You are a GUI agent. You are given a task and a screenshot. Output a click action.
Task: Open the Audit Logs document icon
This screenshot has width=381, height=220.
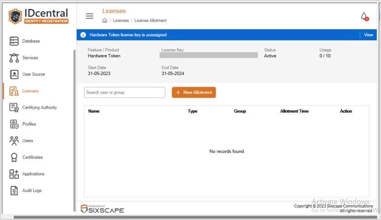(14, 190)
